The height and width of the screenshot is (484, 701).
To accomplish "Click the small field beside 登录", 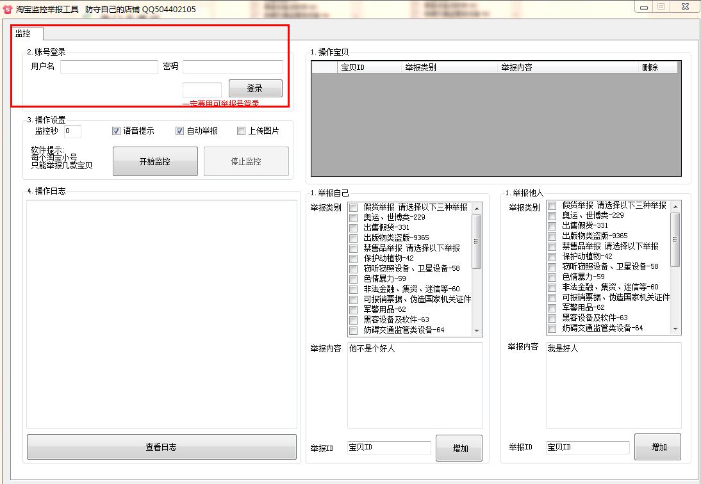I will pos(202,90).
